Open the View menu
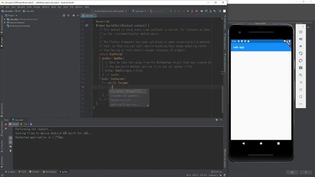This screenshot has height=177, width=315. [13, 7]
